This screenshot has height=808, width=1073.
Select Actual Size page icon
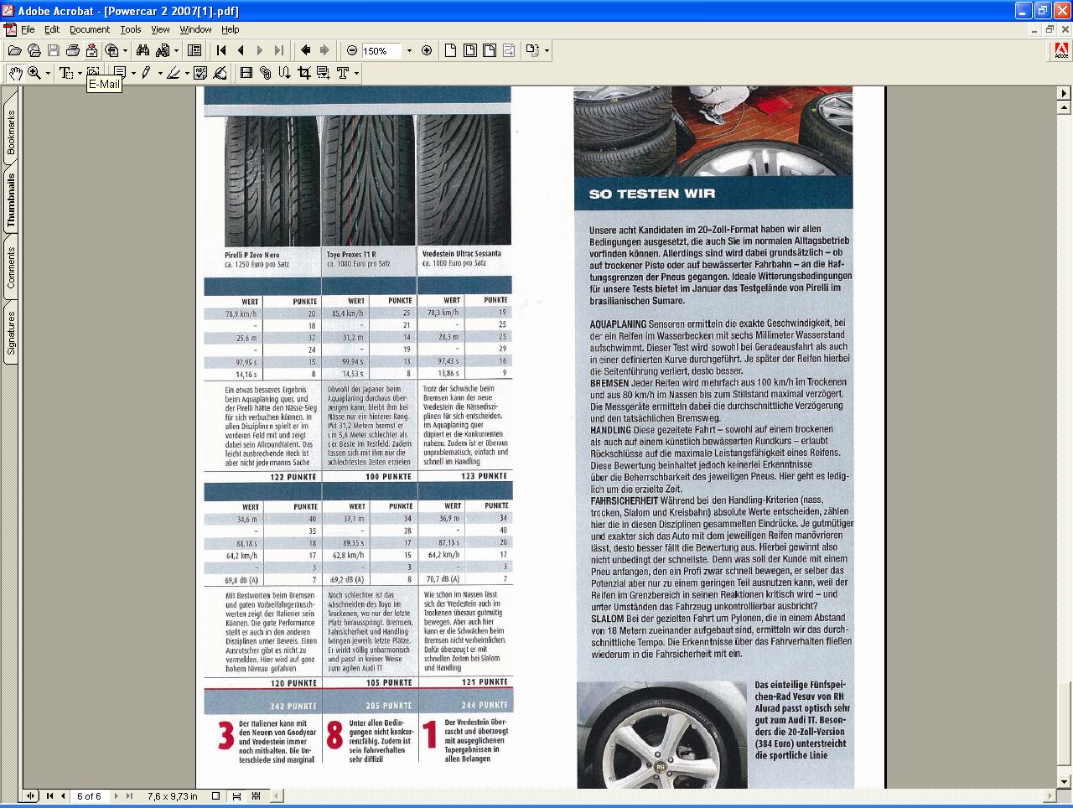coord(450,50)
